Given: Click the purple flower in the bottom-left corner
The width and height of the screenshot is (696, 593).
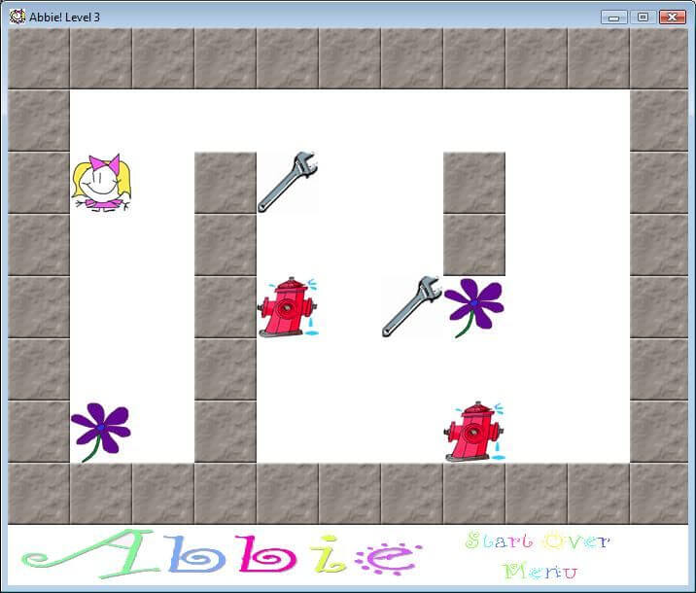Looking at the screenshot, I should coord(101,433).
